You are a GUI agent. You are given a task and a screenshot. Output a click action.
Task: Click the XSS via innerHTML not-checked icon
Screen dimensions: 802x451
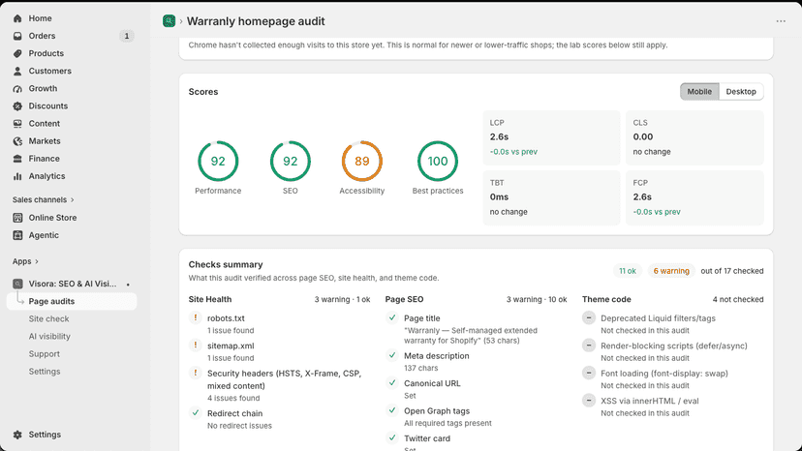(589, 401)
